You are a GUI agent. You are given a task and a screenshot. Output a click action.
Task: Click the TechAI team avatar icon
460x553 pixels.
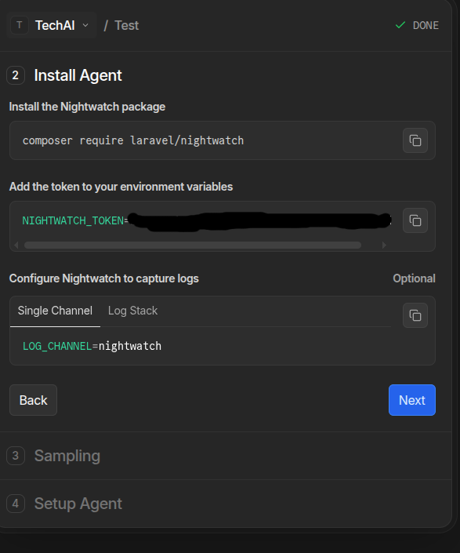click(x=20, y=25)
